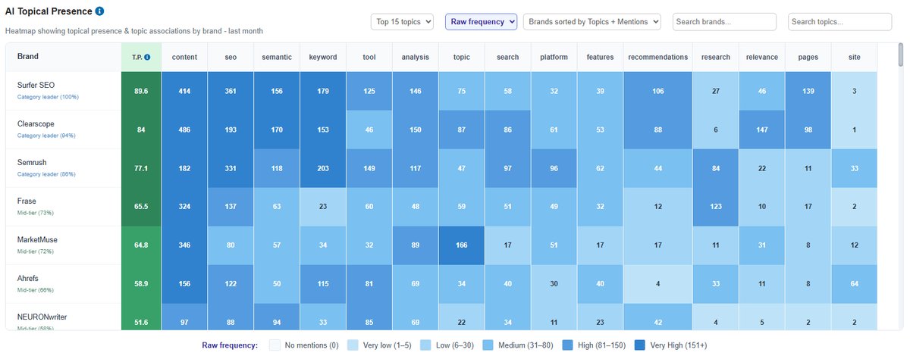The width and height of the screenshot is (910, 359).
Task: Select the content column header
Action: (184, 57)
